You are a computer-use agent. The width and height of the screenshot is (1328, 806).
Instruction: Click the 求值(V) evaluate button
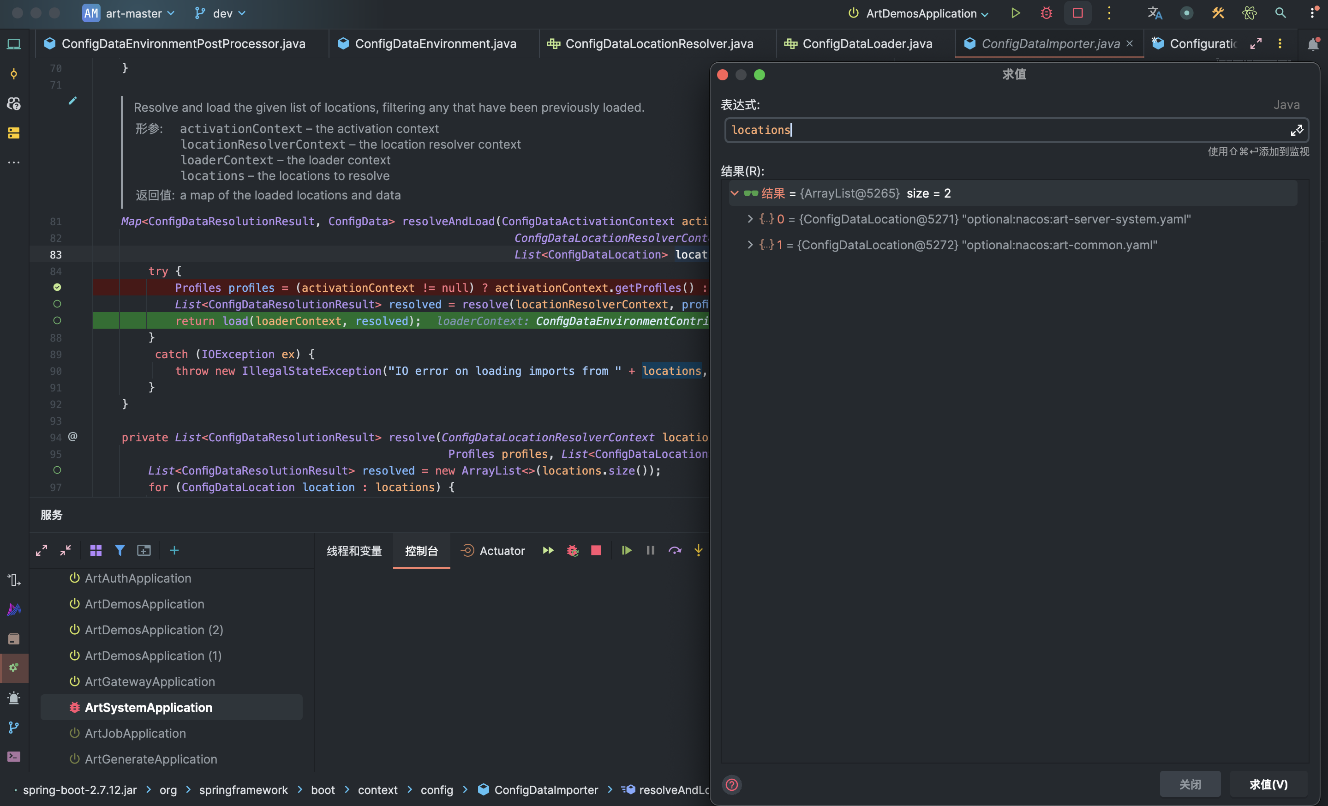coord(1268,784)
